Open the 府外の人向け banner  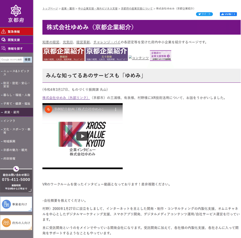[16, 222]
